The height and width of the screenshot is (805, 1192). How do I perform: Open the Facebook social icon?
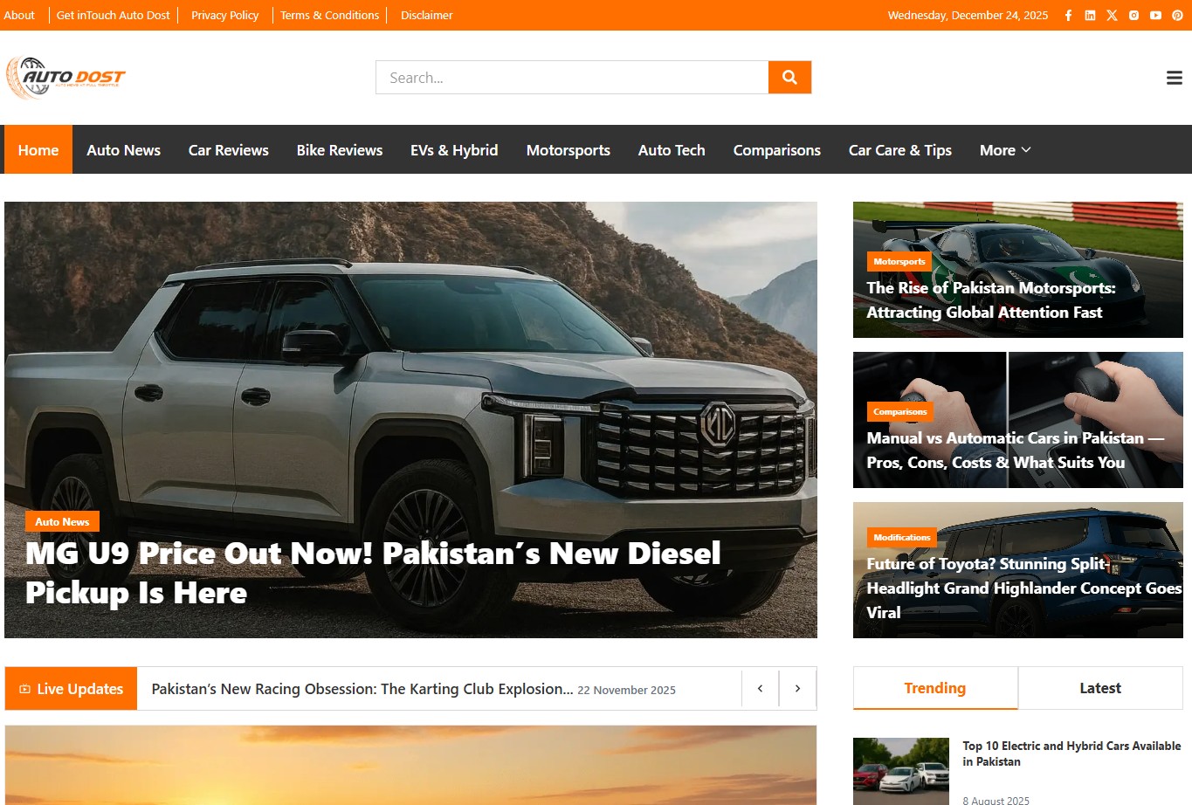click(1068, 15)
